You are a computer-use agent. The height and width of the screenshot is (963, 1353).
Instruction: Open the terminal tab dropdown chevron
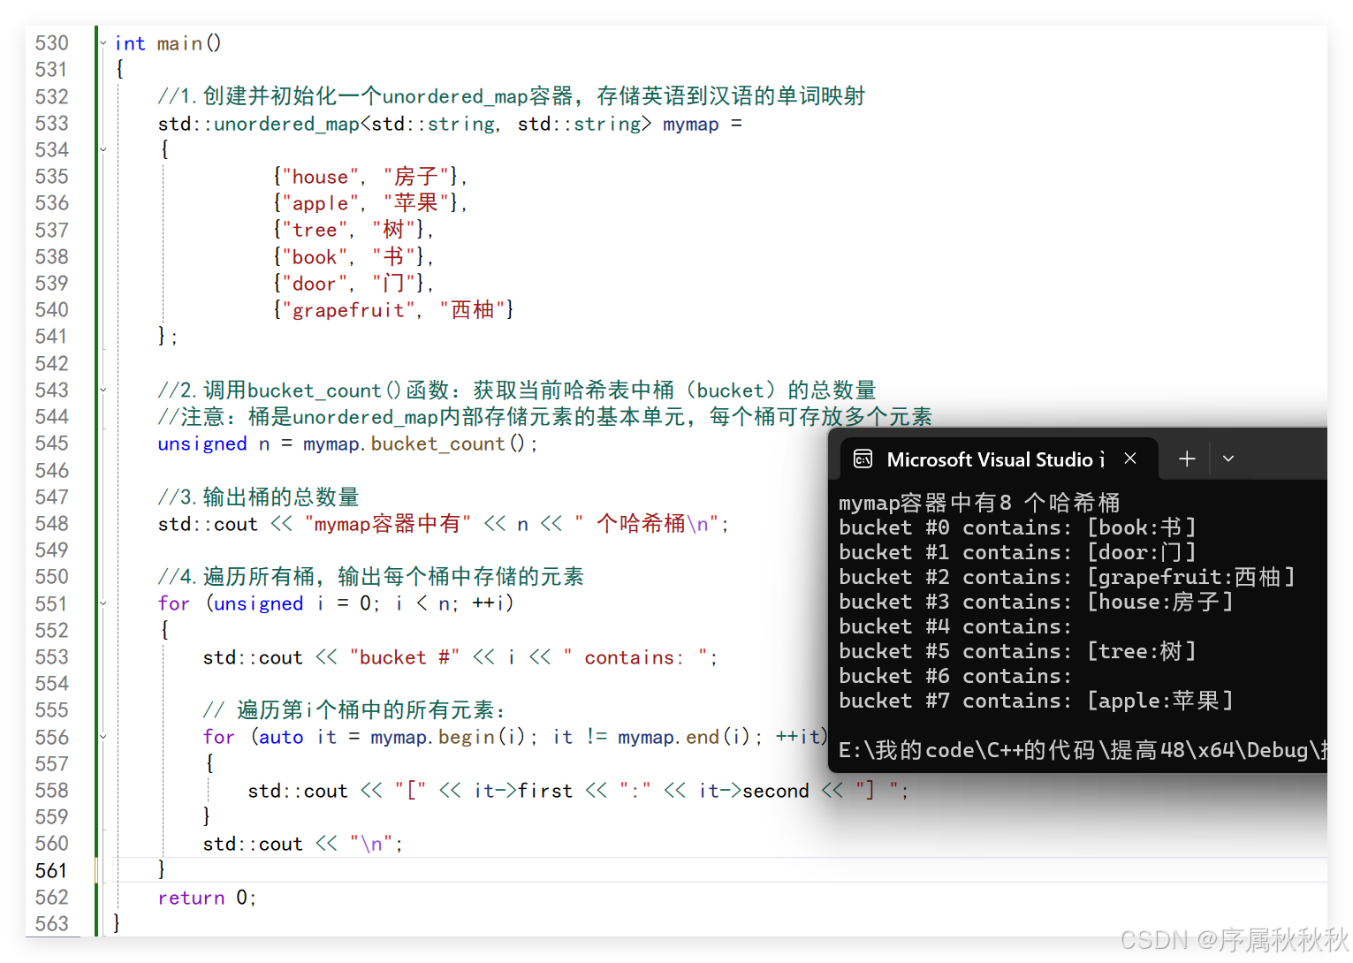coord(1228,459)
